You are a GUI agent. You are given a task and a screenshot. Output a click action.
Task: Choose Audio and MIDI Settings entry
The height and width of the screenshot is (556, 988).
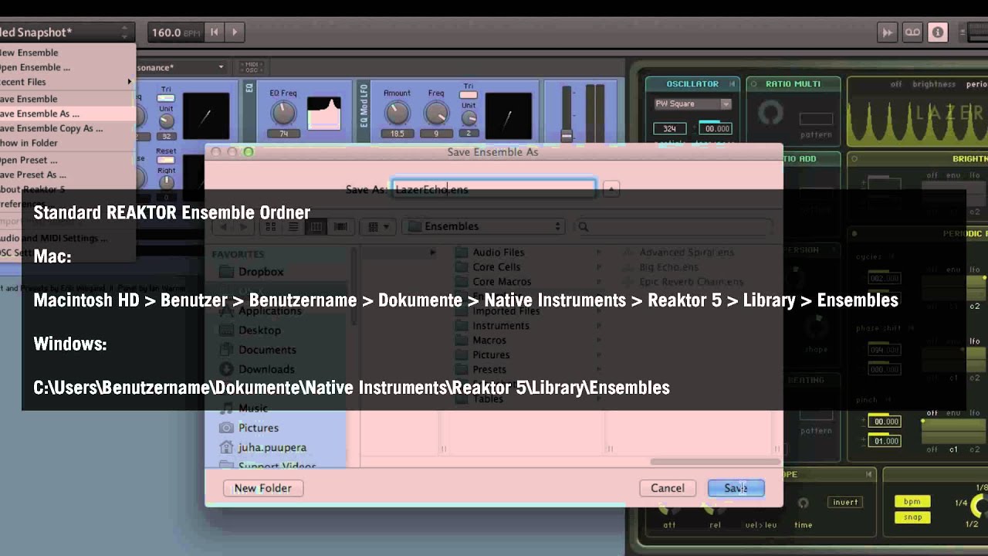pyautogui.click(x=67, y=238)
